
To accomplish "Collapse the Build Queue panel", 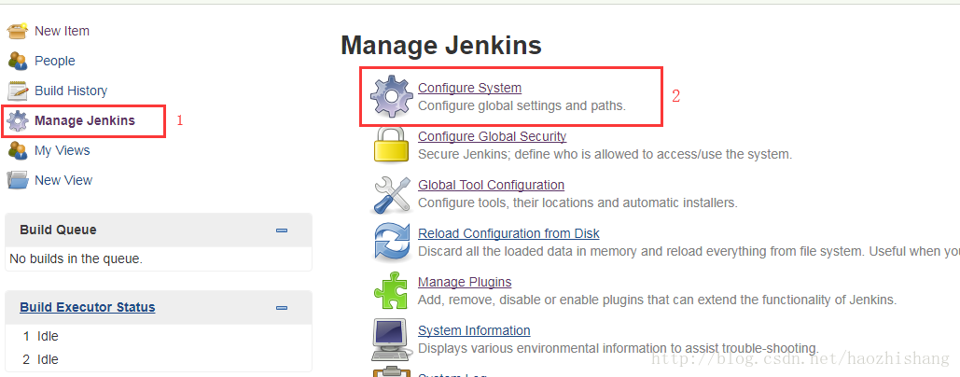I will coord(282,230).
